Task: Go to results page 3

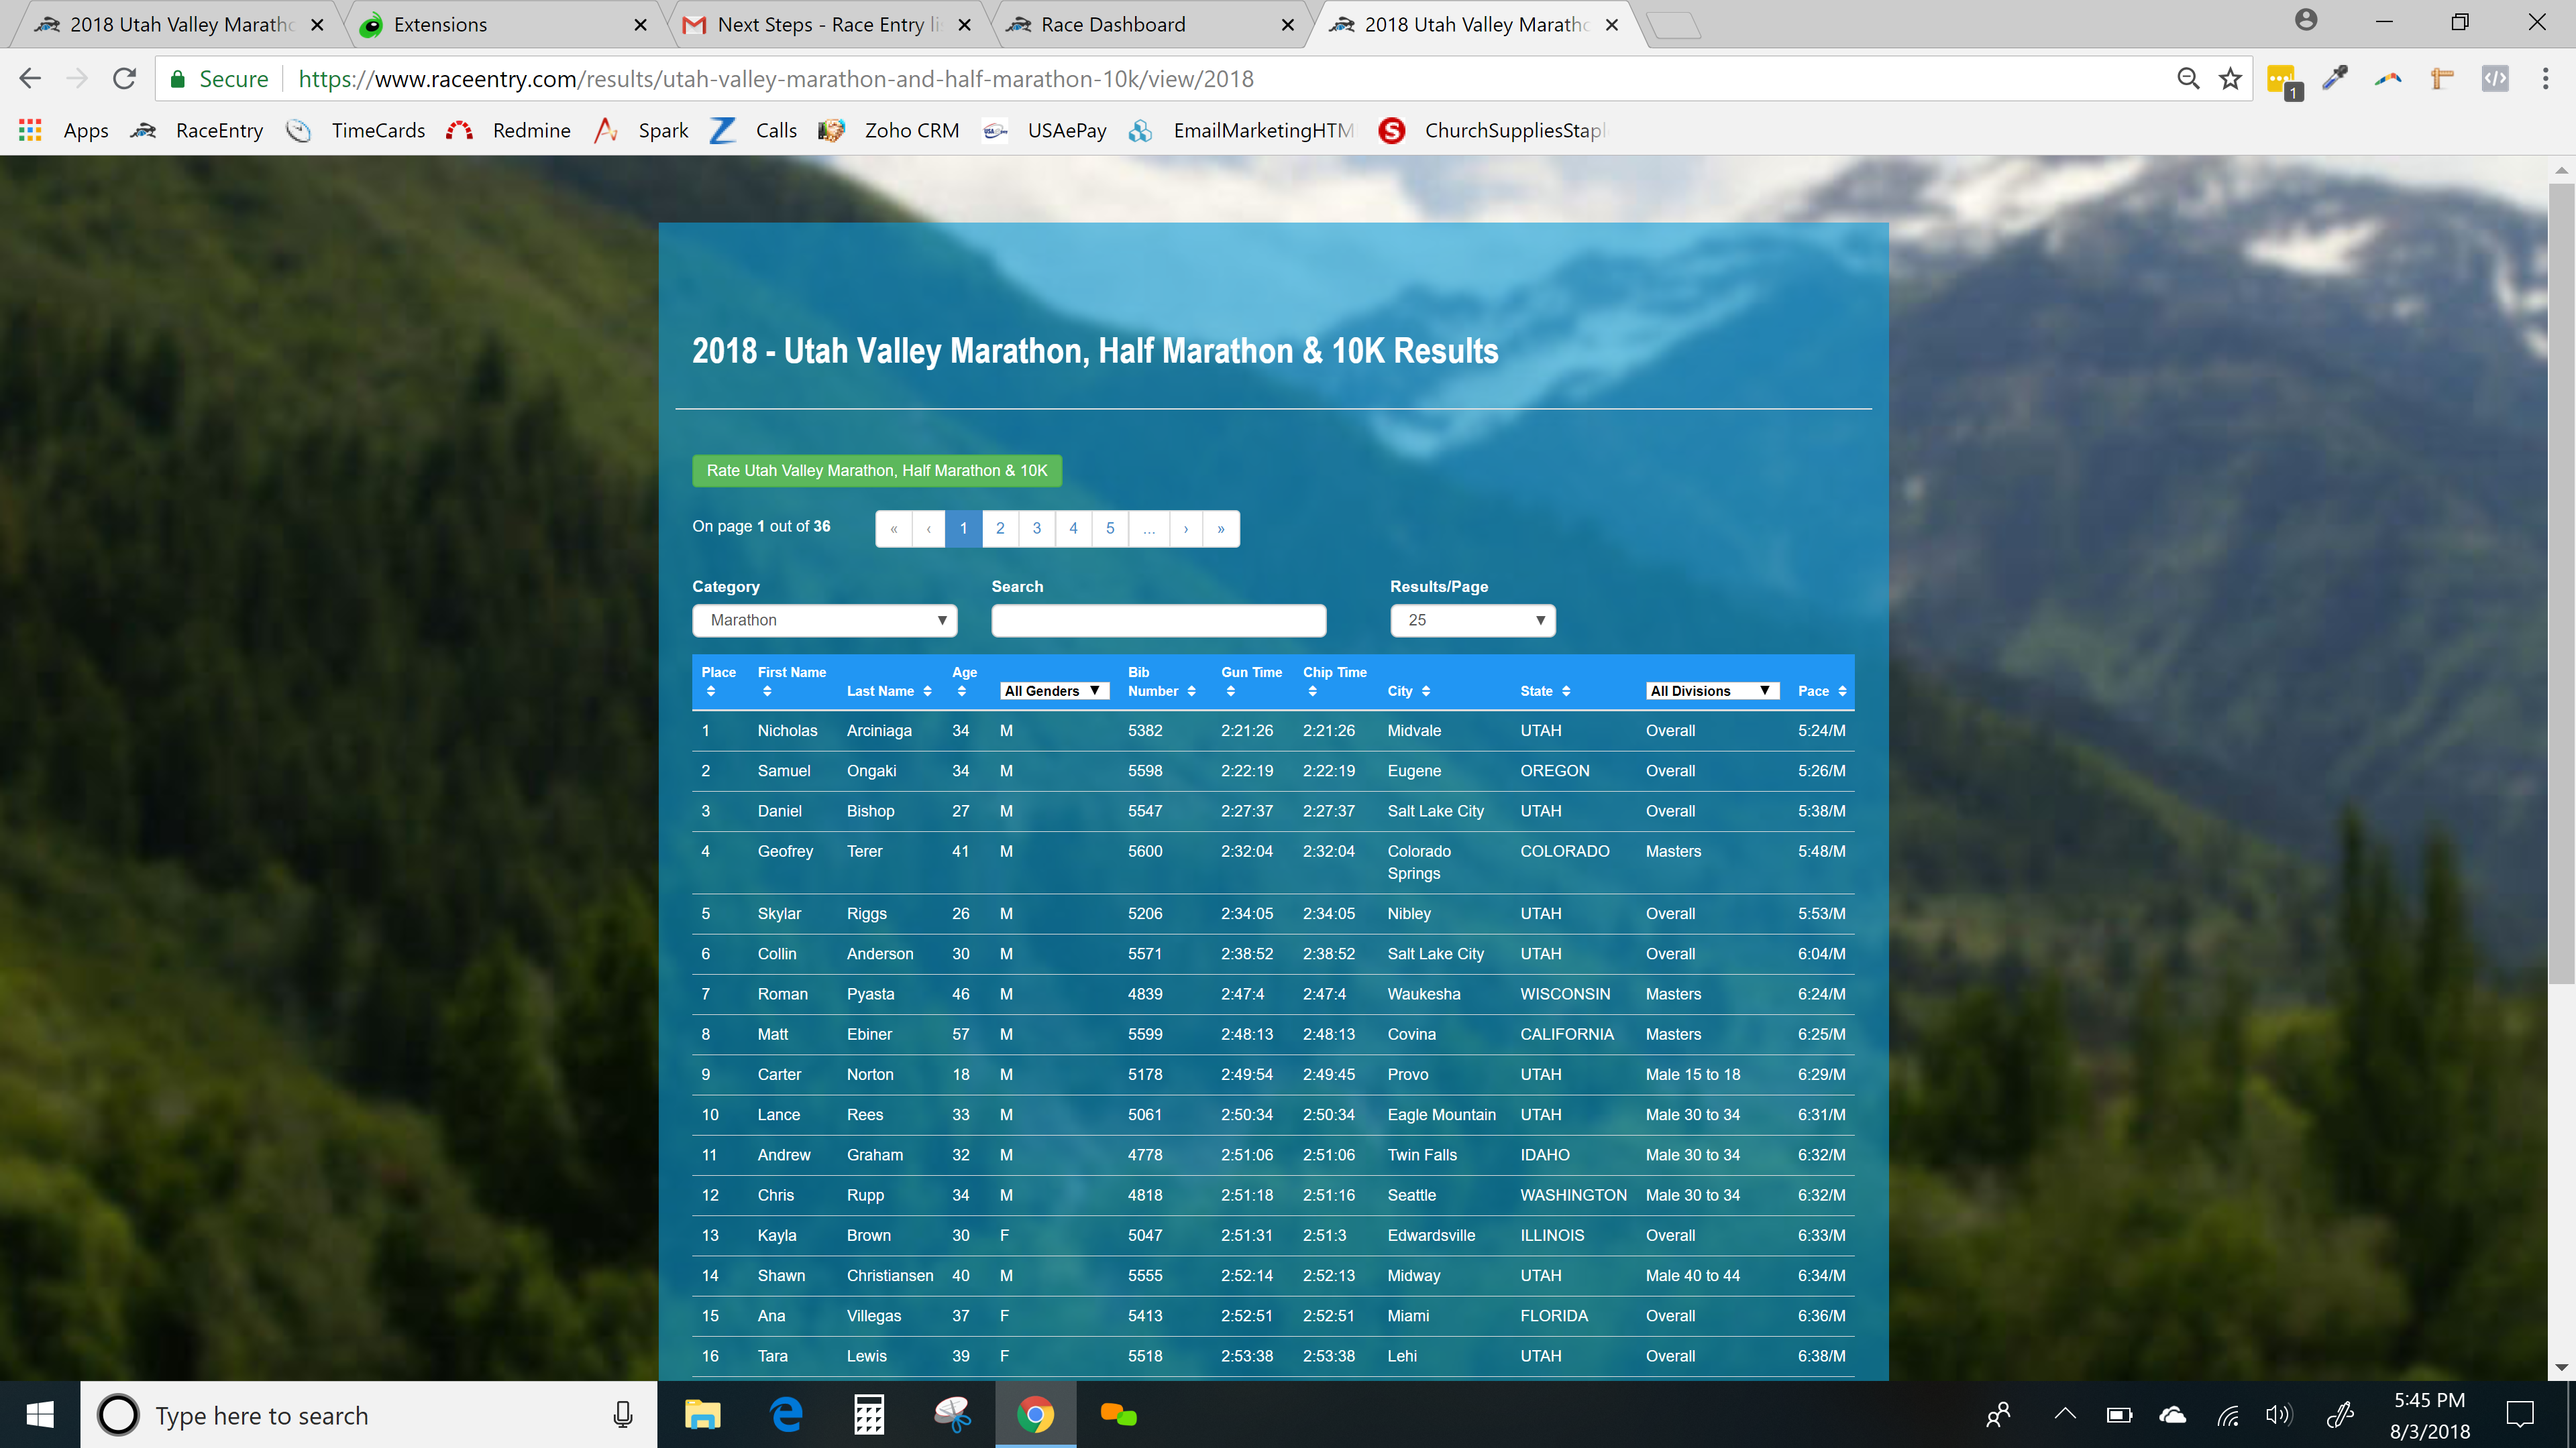Action: click(x=1036, y=529)
